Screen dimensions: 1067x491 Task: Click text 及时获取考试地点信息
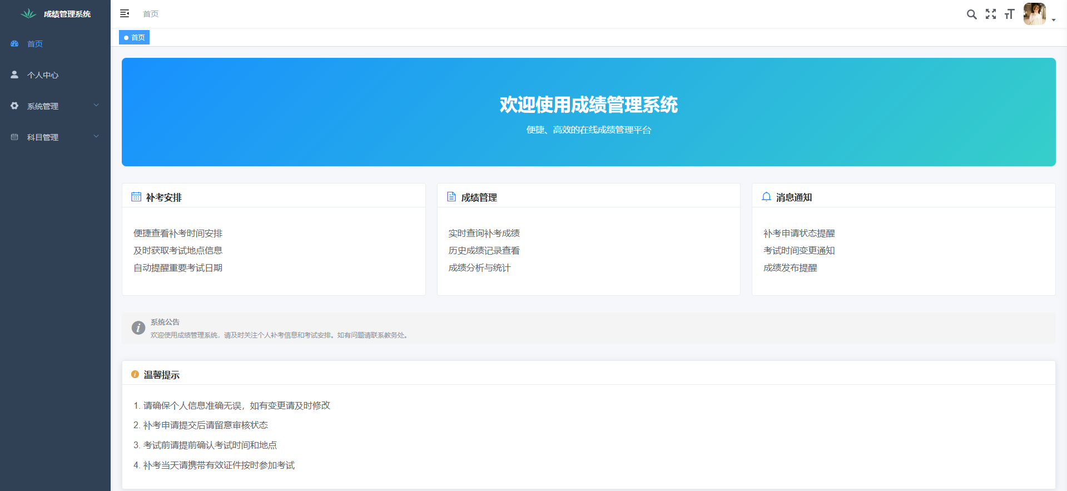pyautogui.click(x=178, y=251)
